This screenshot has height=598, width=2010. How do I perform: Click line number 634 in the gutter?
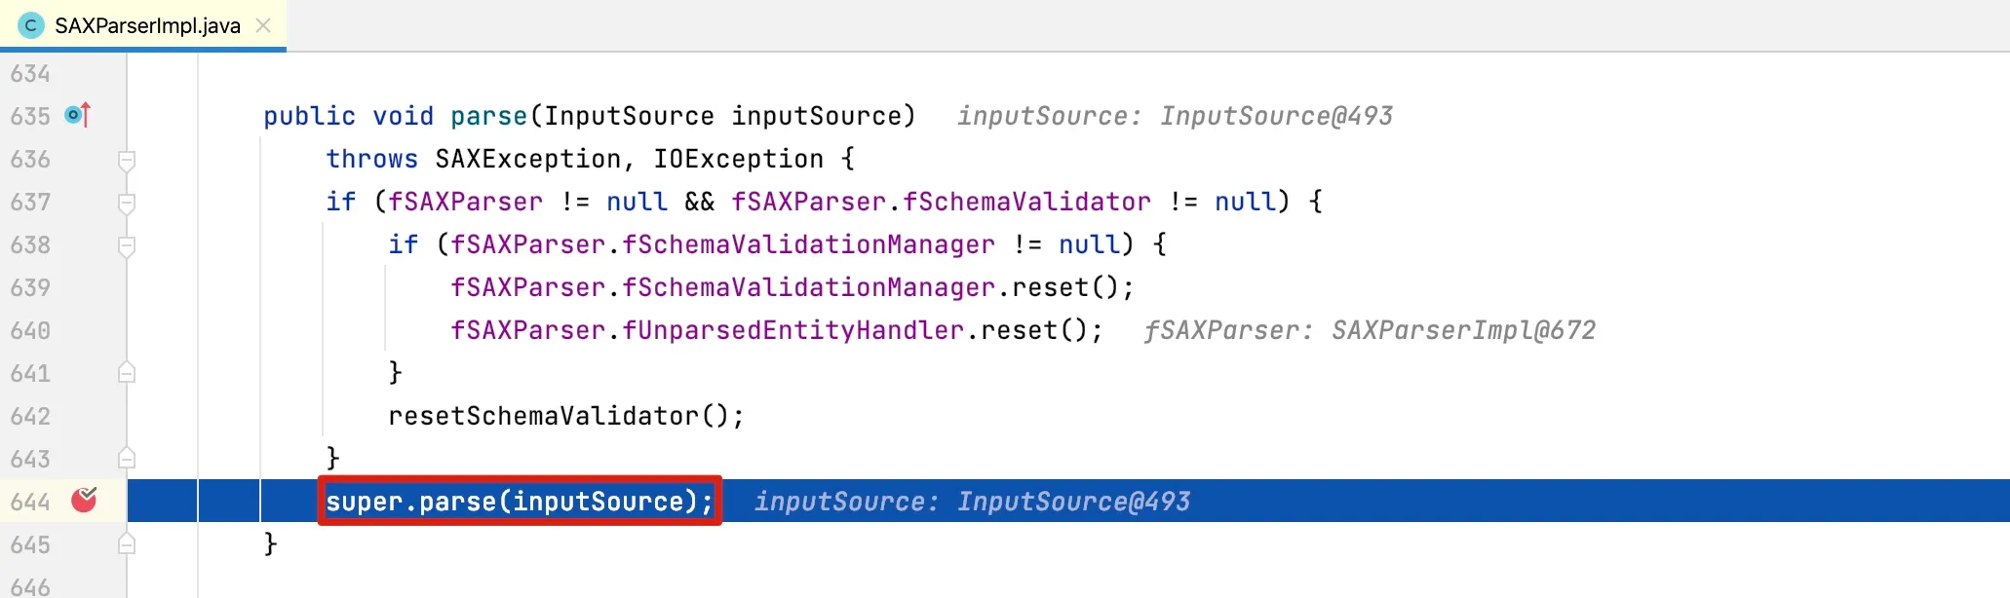(30, 74)
